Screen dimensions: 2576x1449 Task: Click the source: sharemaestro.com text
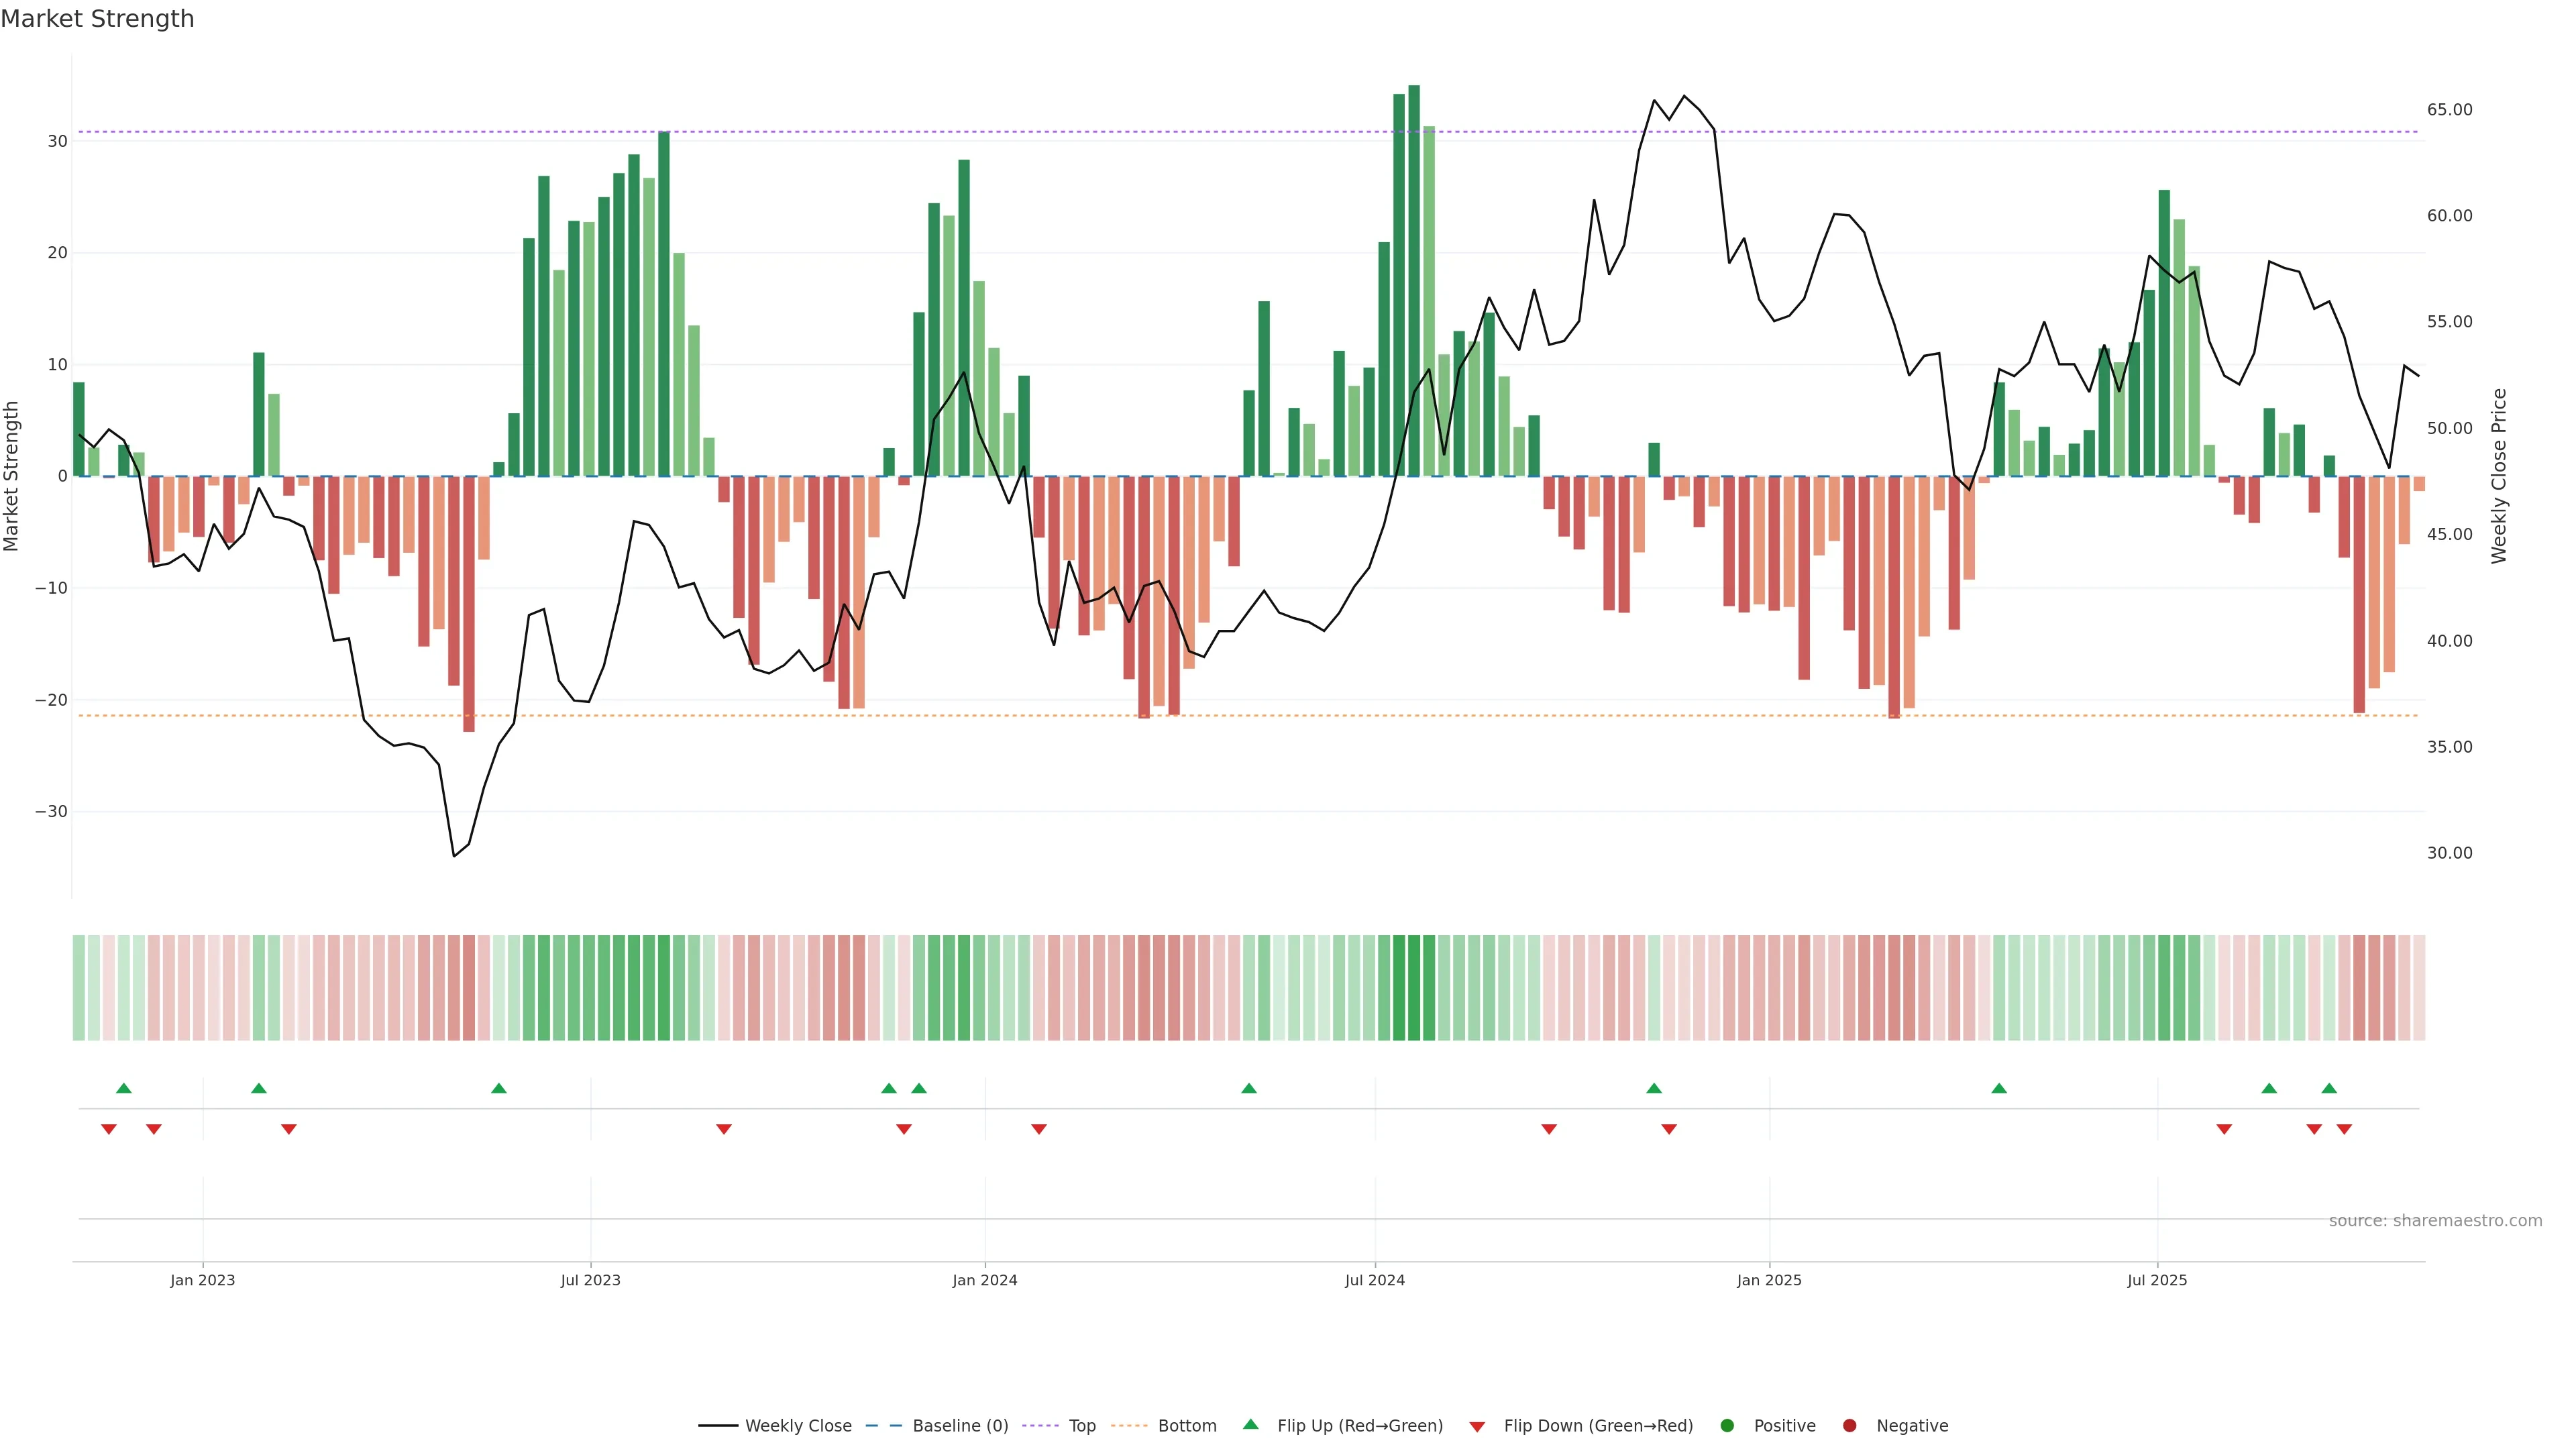pyautogui.click(x=2435, y=1221)
